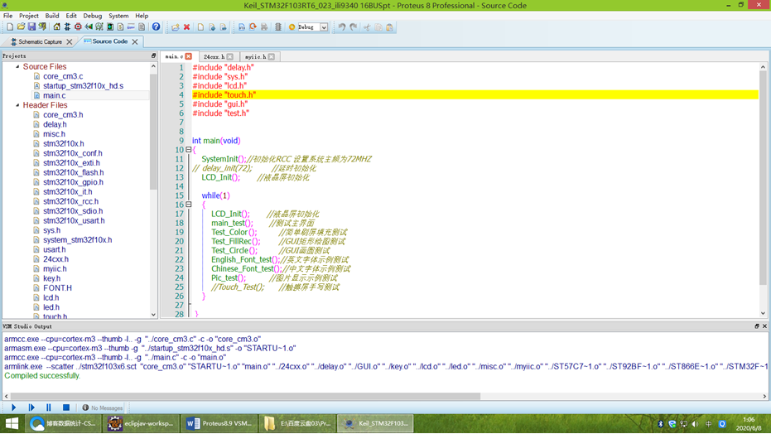771x434 pixels.
Task: Close the Source Code tab
Action: point(135,41)
